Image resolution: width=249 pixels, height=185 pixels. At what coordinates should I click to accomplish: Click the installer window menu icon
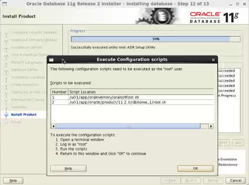(4, 4)
